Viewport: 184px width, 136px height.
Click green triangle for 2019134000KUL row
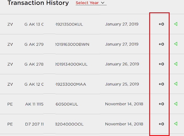coord(176,64)
